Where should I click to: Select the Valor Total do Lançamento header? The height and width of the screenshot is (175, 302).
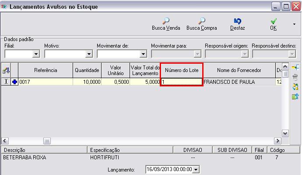145,70
